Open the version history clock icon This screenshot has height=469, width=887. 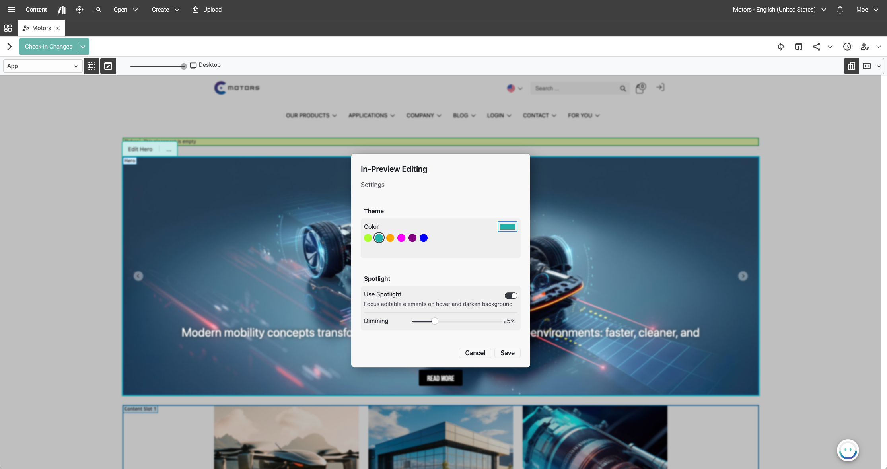(x=847, y=47)
